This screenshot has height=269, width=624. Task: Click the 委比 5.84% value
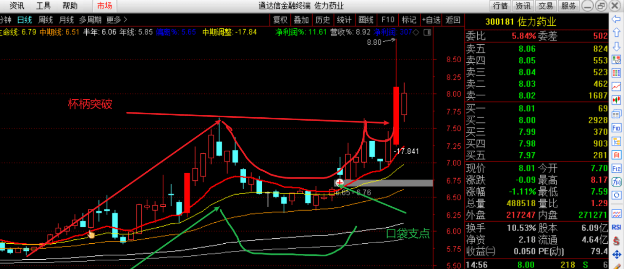tap(524, 36)
